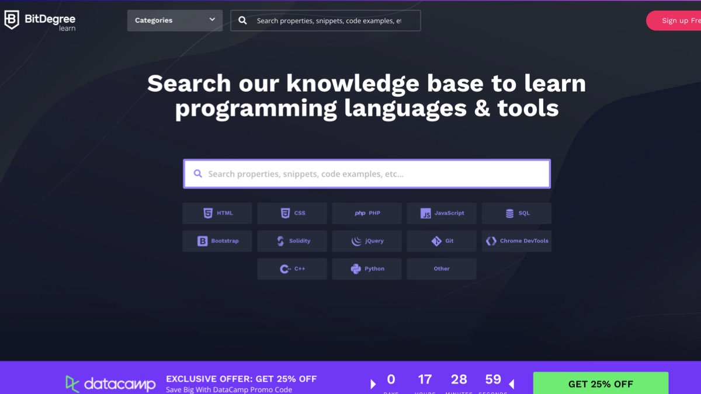Open the PHP topic via its icon
The image size is (701, 394).
pyautogui.click(x=360, y=214)
